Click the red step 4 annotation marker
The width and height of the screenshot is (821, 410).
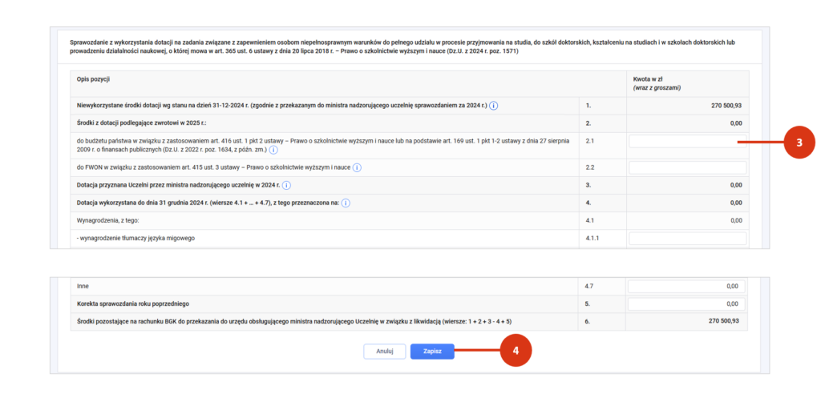coord(516,350)
